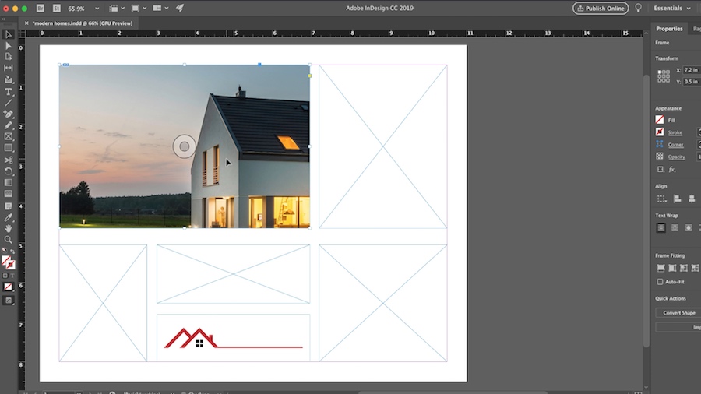Select the Gradient Swatch tool
This screenshot has height=394, width=701.
[8, 183]
